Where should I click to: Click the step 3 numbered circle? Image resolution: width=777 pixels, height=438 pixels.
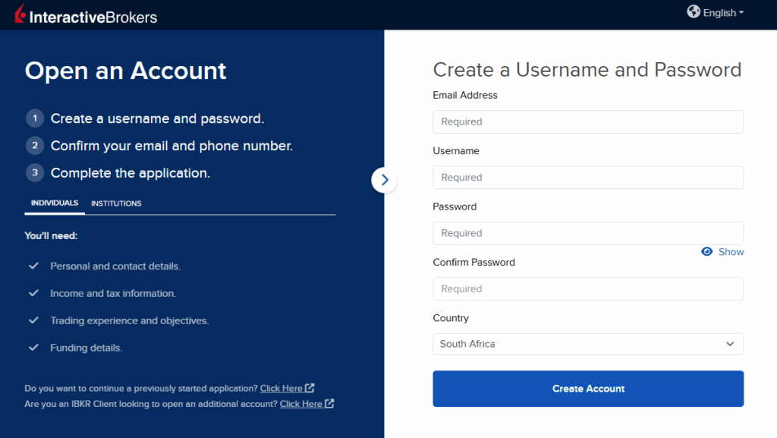pyautogui.click(x=35, y=172)
